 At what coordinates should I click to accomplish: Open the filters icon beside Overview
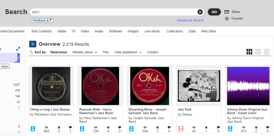(x=33, y=44)
